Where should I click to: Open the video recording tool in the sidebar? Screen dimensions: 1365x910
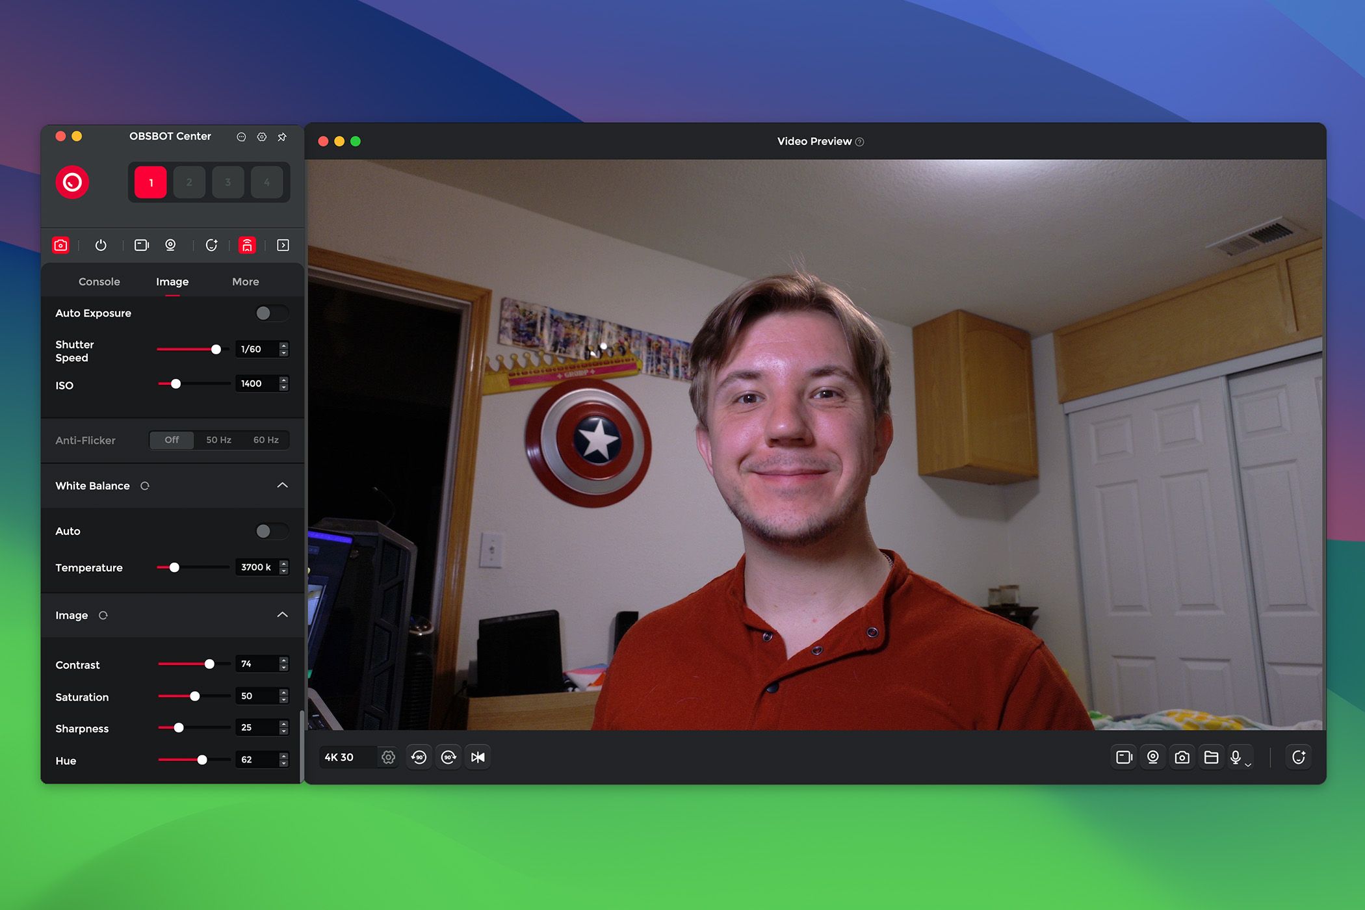pyautogui.click(x=141, y=245)
